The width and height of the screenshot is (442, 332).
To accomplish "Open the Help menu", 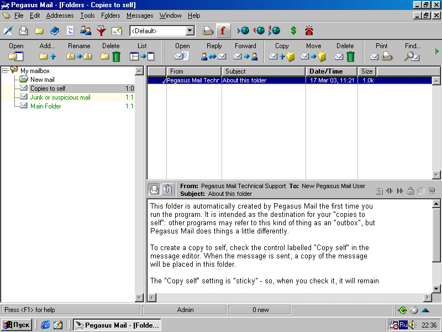I will pyautogui.click(x=194, y=15).
